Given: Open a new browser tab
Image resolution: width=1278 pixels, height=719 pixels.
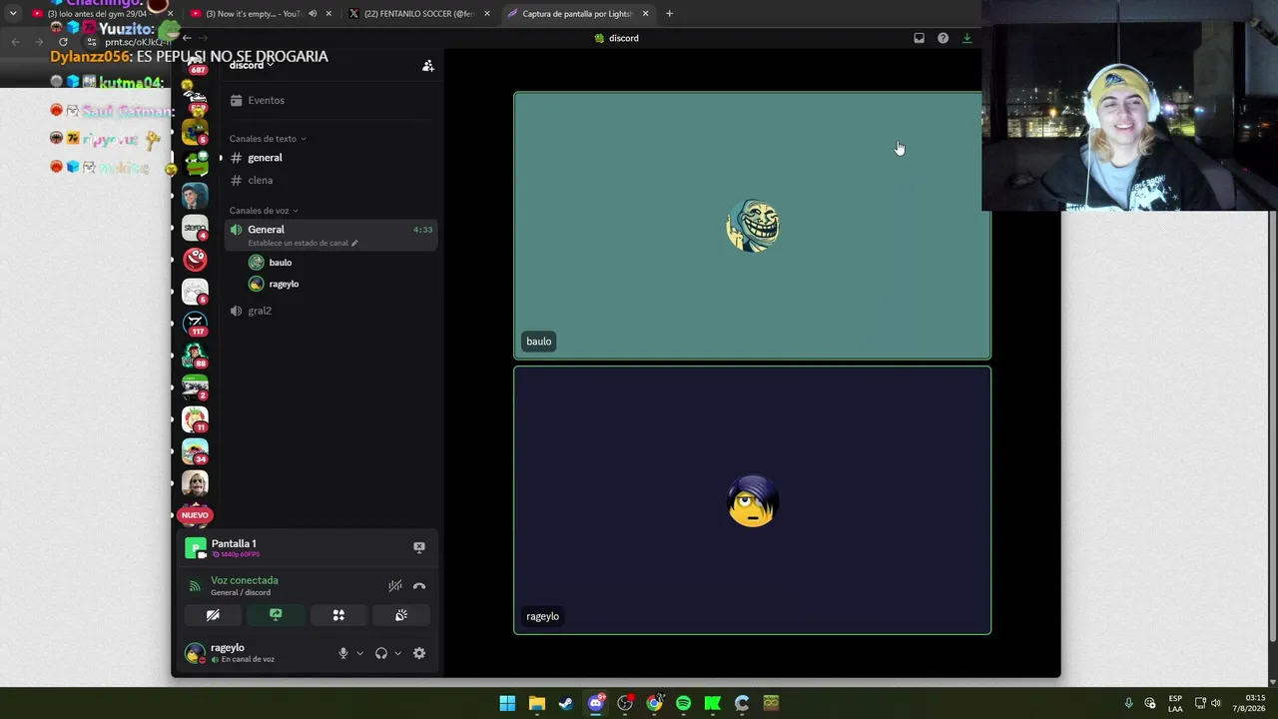Looking at the screenshot, I should point(669,14).
